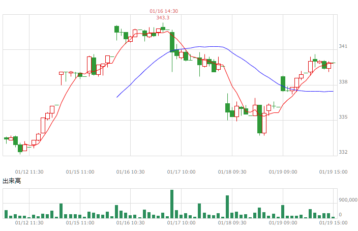358x231 pixels.
Task: Click volume chart's 01/19 15:00 time label
Action: 334,222
